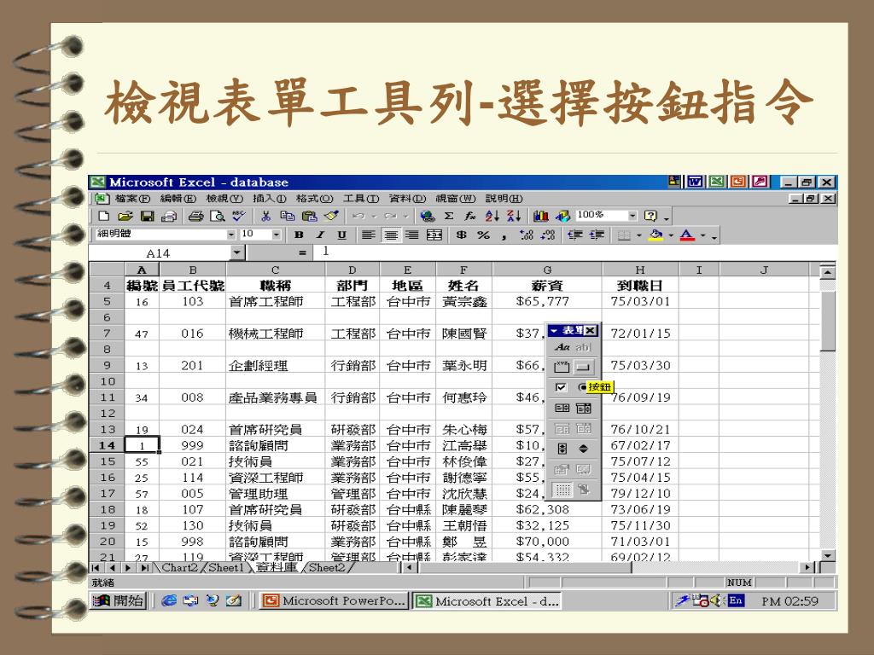Click the formula bar showing 1

574,252
